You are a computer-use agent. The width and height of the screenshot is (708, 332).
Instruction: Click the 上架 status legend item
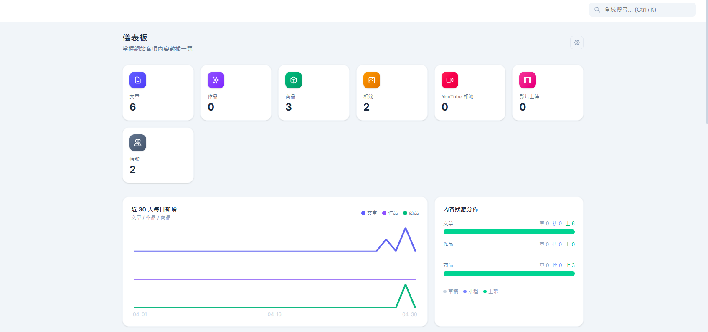coord(491,292)
